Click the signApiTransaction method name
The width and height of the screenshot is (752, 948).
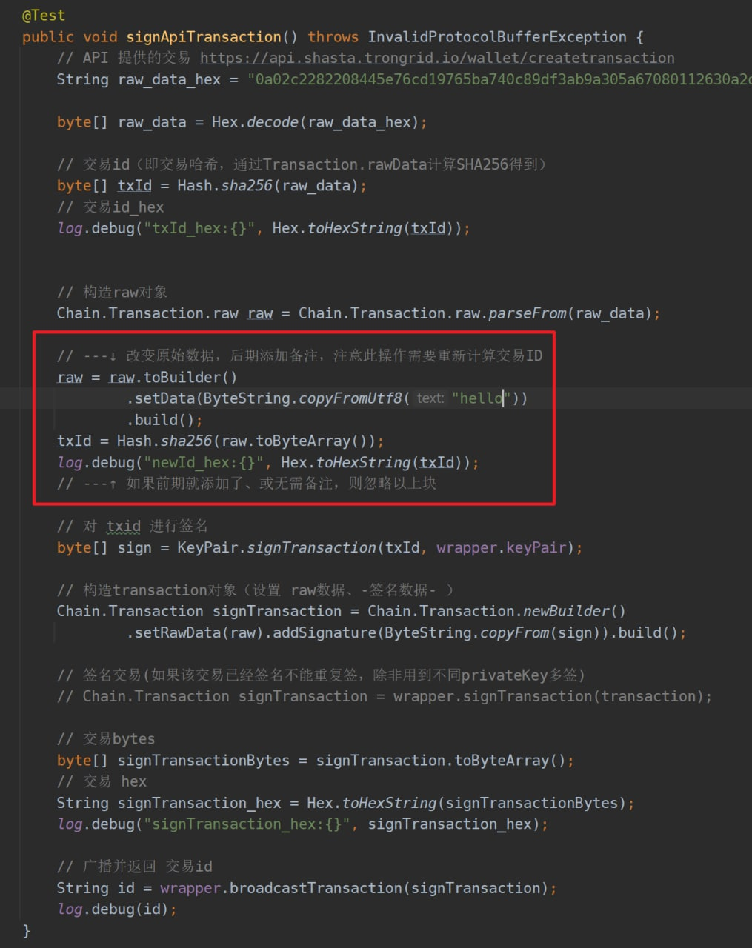click(x=204, y=37)
